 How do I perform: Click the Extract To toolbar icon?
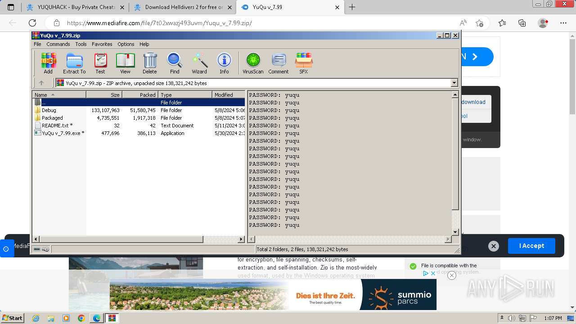(x=74, y=63)
